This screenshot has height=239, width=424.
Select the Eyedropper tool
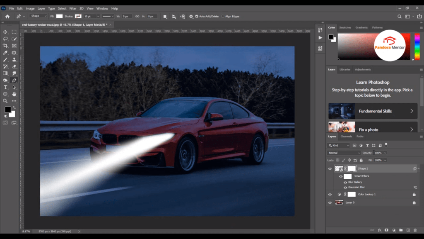pos(5,53)
